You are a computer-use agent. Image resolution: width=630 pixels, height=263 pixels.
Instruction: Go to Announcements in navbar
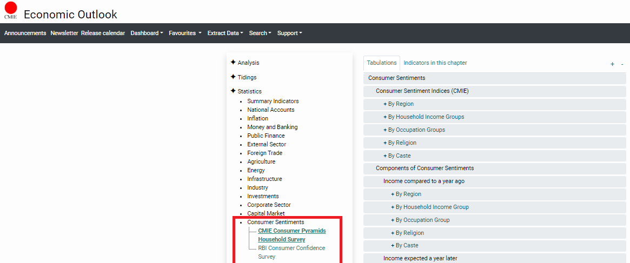coord(25,33)
